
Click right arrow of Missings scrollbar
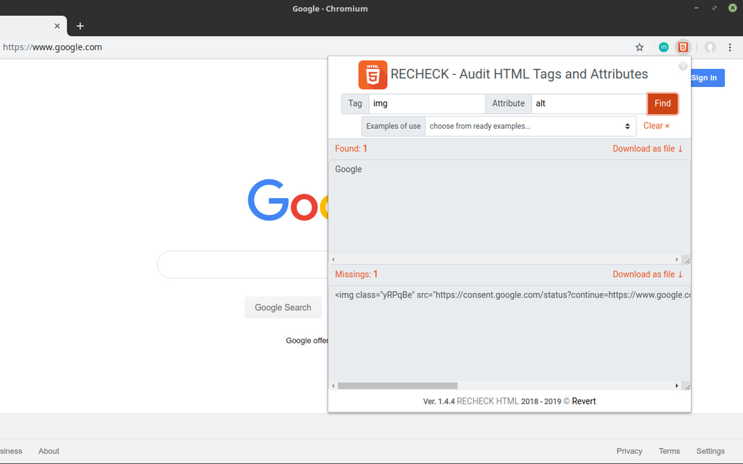pos(677,386)
